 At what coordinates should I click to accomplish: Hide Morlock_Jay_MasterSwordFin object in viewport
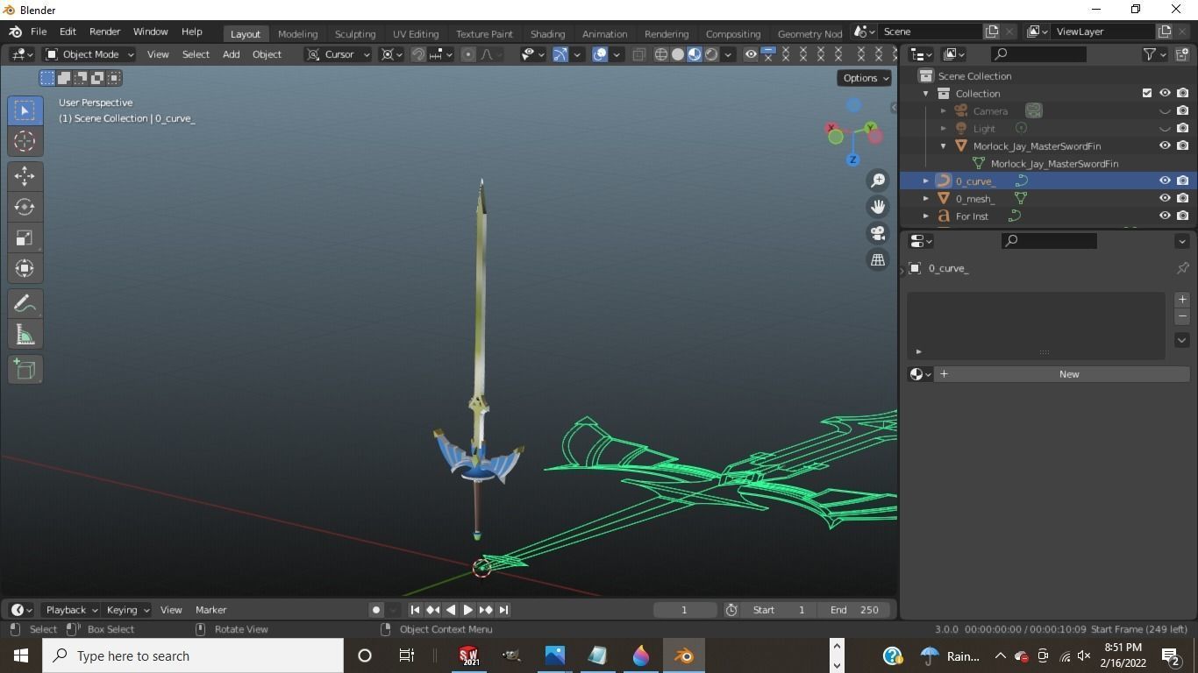(1165, 145)
